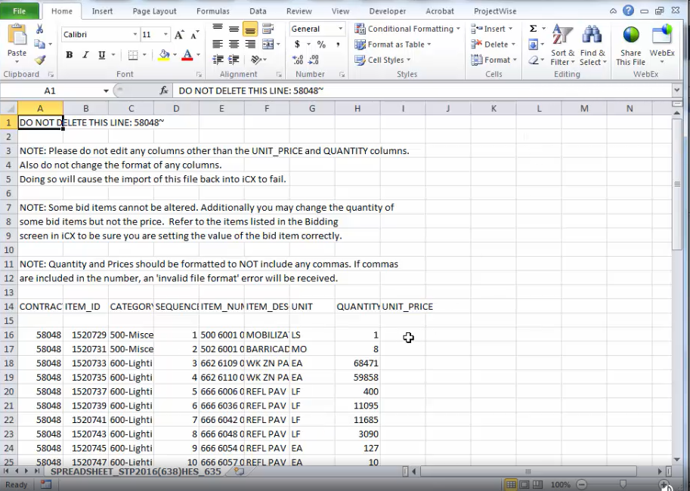Toggle Wrap Text
The width and height of the screenshot is (690, 491).
[x=268, y=29]
